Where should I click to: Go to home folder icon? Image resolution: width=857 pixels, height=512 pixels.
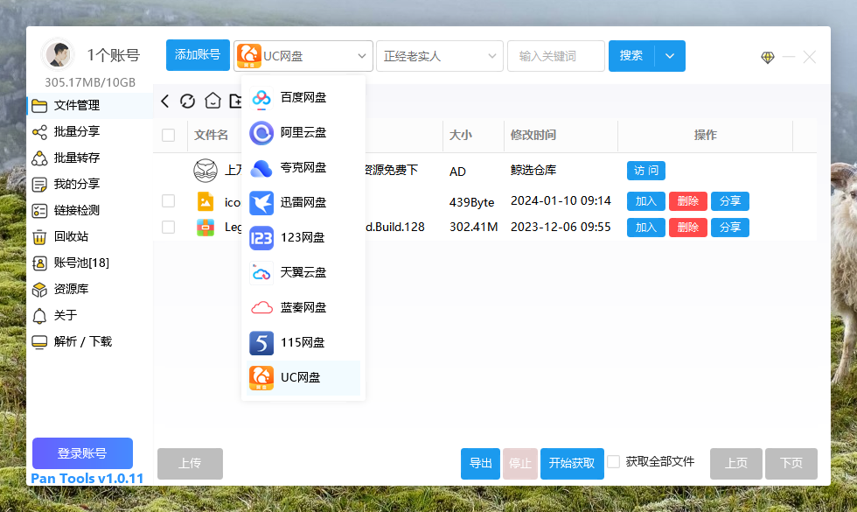(x=213, y=102)
